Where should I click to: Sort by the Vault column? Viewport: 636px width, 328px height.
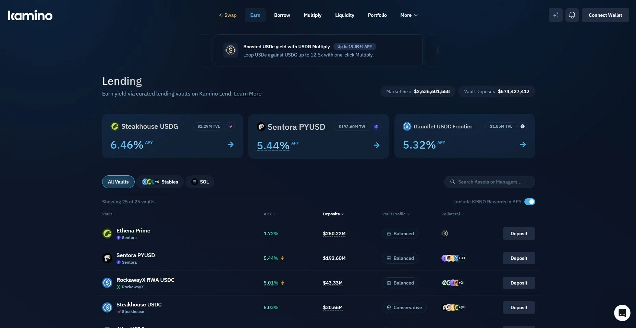coord(109,214)
